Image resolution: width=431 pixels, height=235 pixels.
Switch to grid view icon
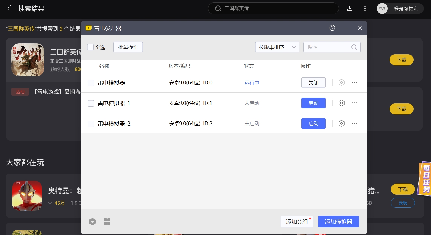[107, 222]
